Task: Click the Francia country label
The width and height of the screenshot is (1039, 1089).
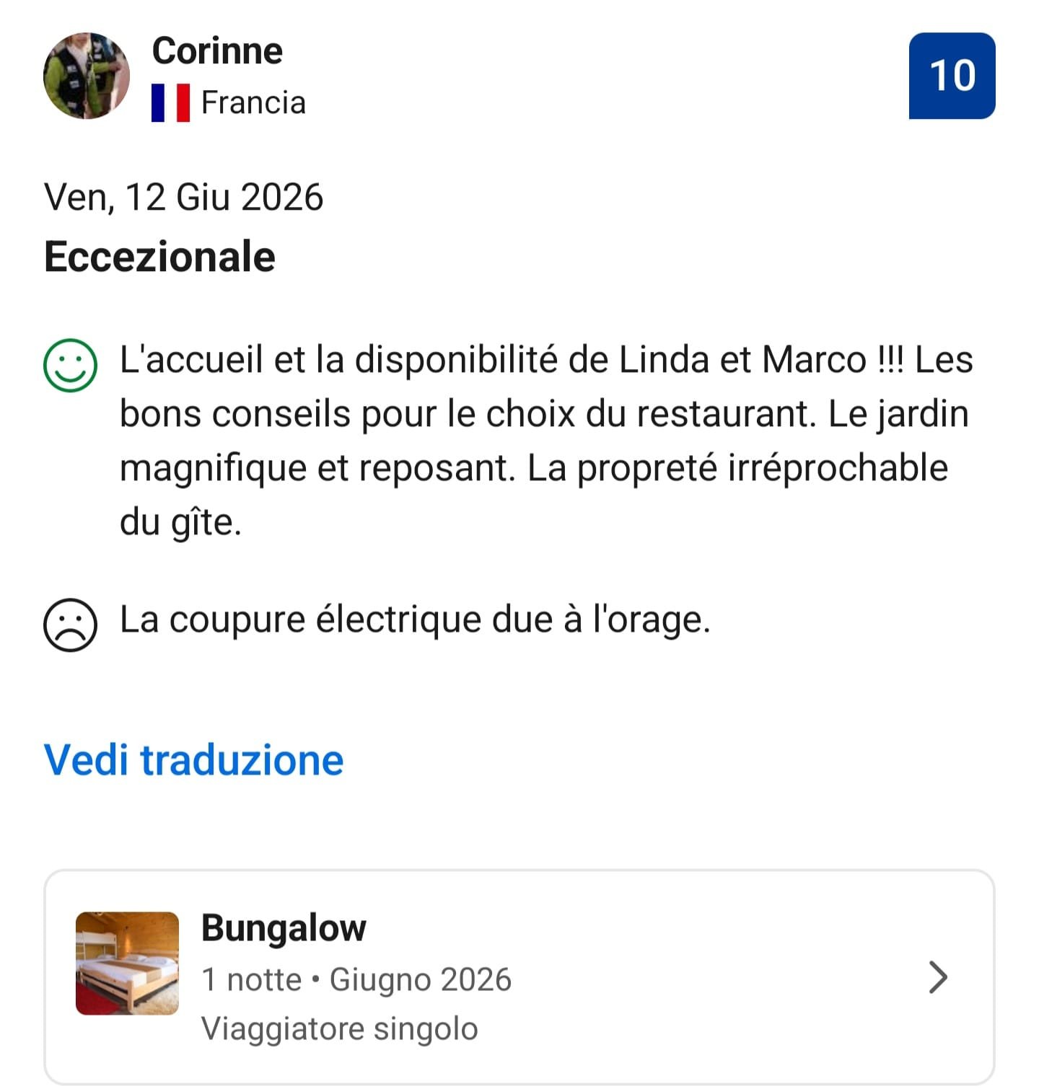Action: pos(253,102)
